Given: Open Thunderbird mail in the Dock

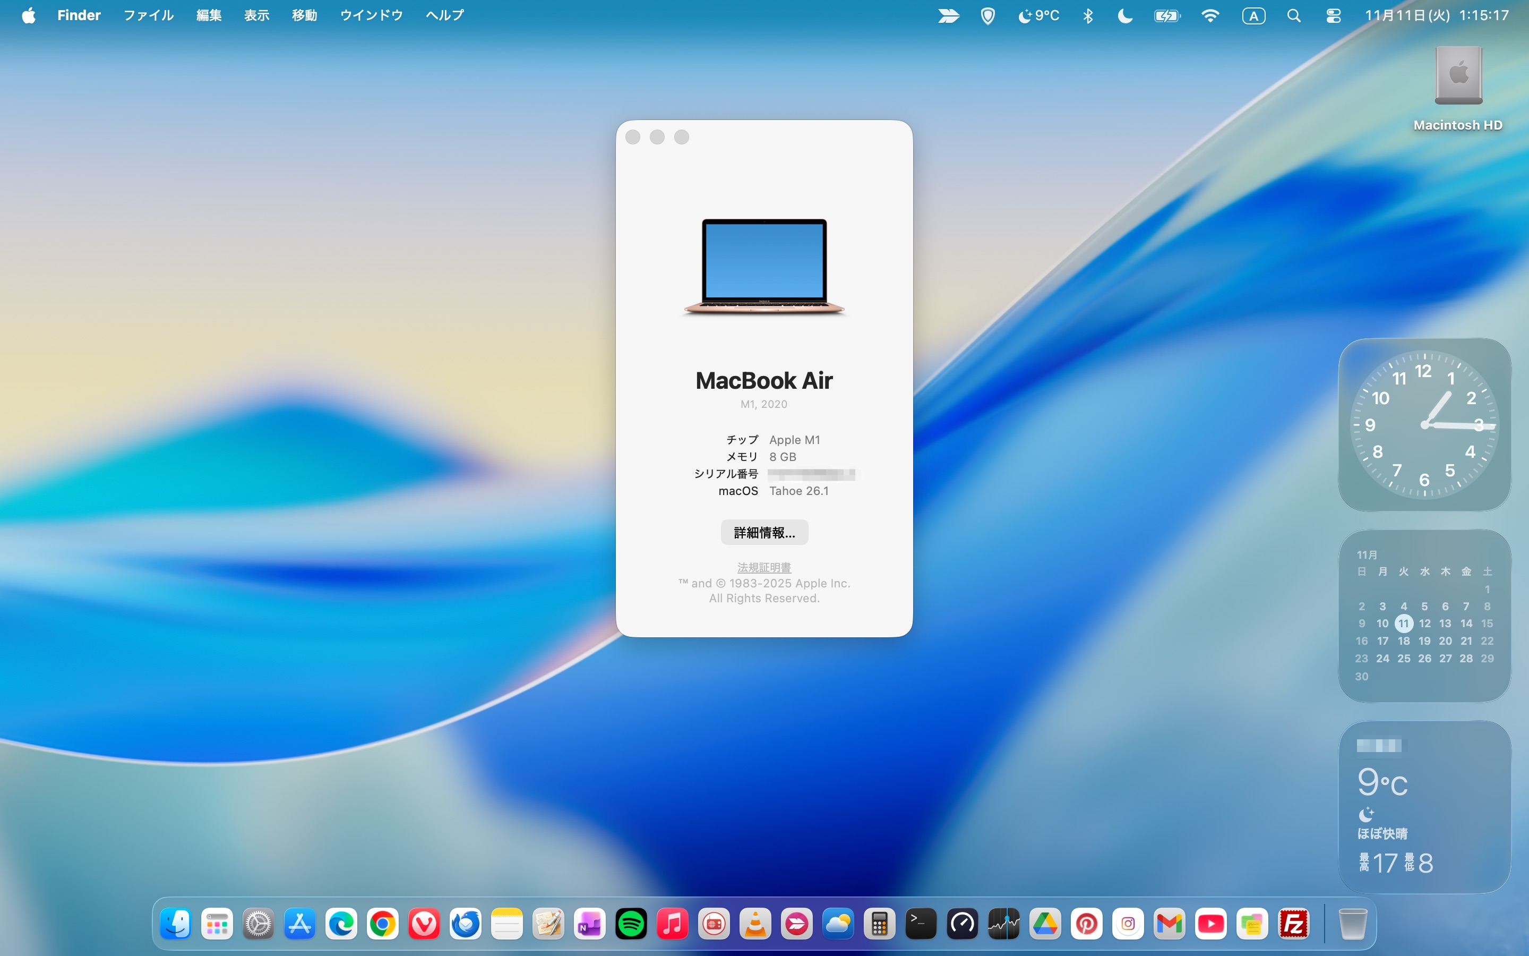Looking at the screenshot, I should (x=466, y=924).
